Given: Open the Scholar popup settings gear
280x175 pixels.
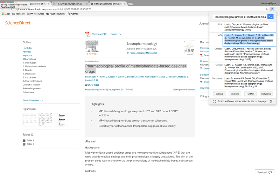Looking at the screenshot, I should click(x=271, y=101).
